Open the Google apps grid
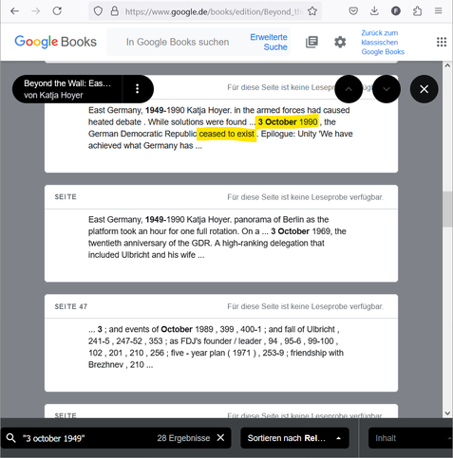This screenshot has height=458, width=453. point(442,42)
